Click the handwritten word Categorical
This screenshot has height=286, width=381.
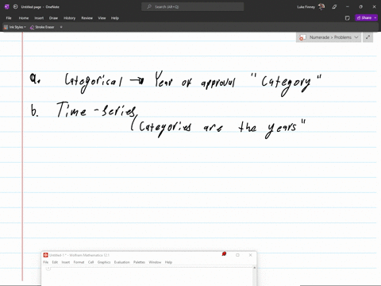coord(94,82)
